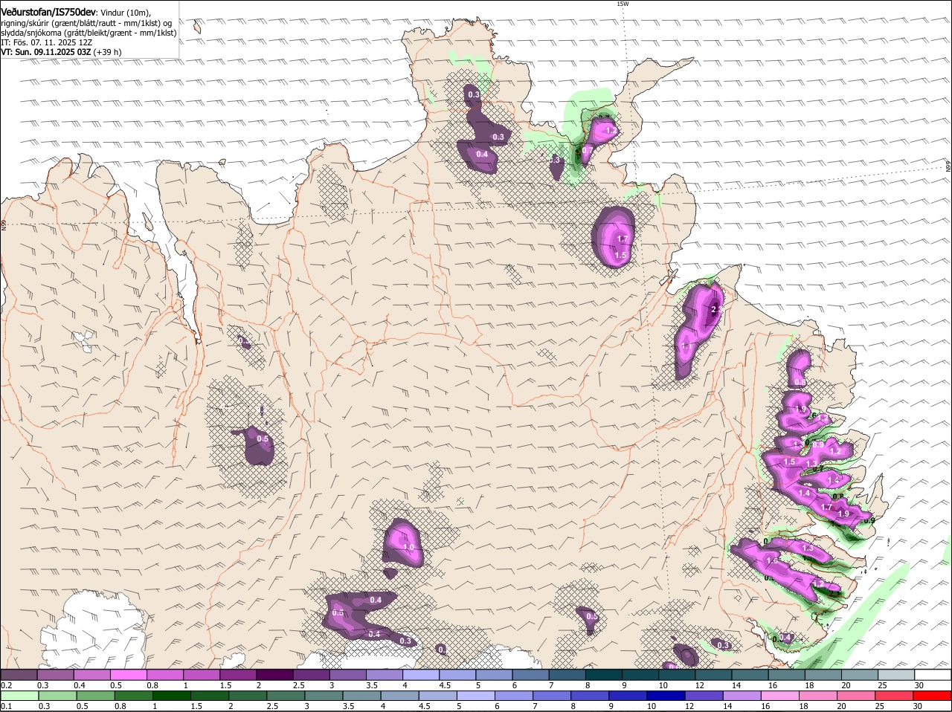The height and width of the screenshot is (712, 952).
Task: Click the N99 label at the left map edge
Action: [3, 224]
